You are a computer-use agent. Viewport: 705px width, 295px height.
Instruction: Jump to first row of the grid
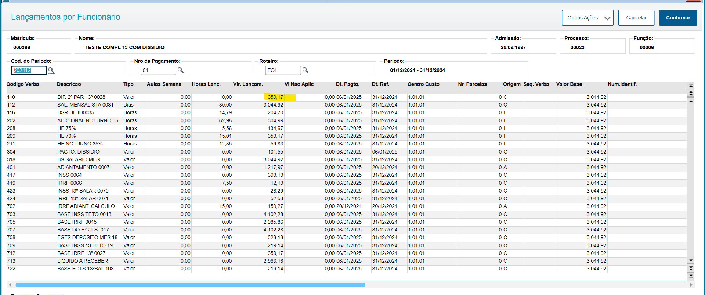point(691,86)
